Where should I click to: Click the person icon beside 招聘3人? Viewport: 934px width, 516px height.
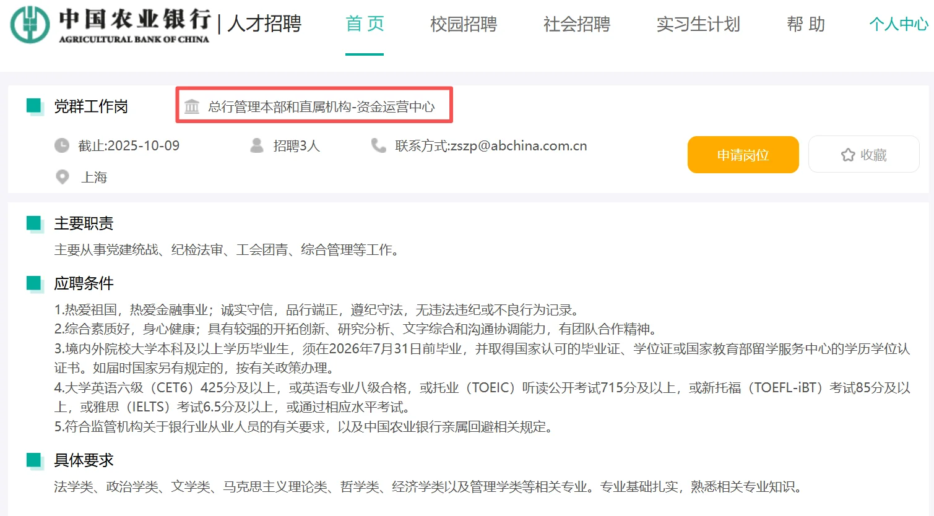256,146
